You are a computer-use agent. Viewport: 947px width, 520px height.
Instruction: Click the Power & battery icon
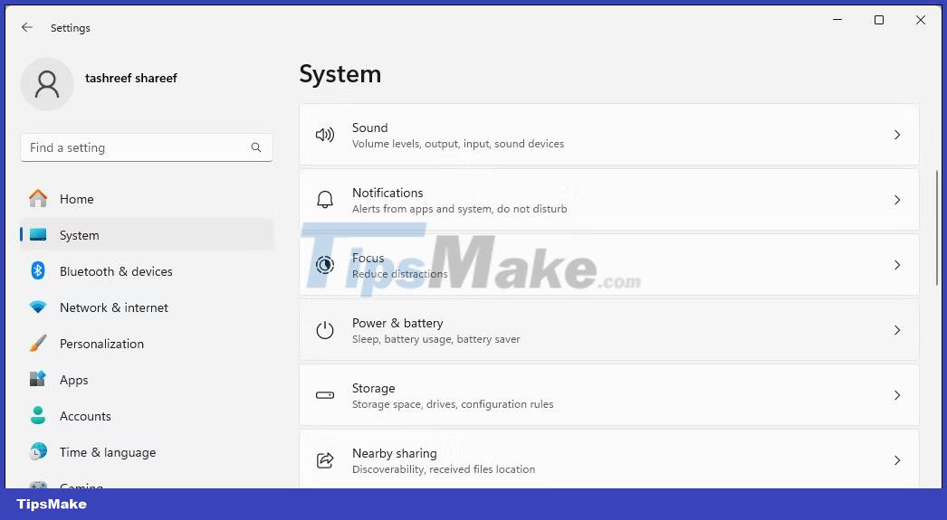(325, 330)
